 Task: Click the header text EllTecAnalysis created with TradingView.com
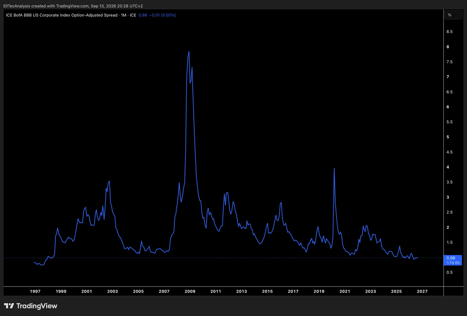click(46, 6)
